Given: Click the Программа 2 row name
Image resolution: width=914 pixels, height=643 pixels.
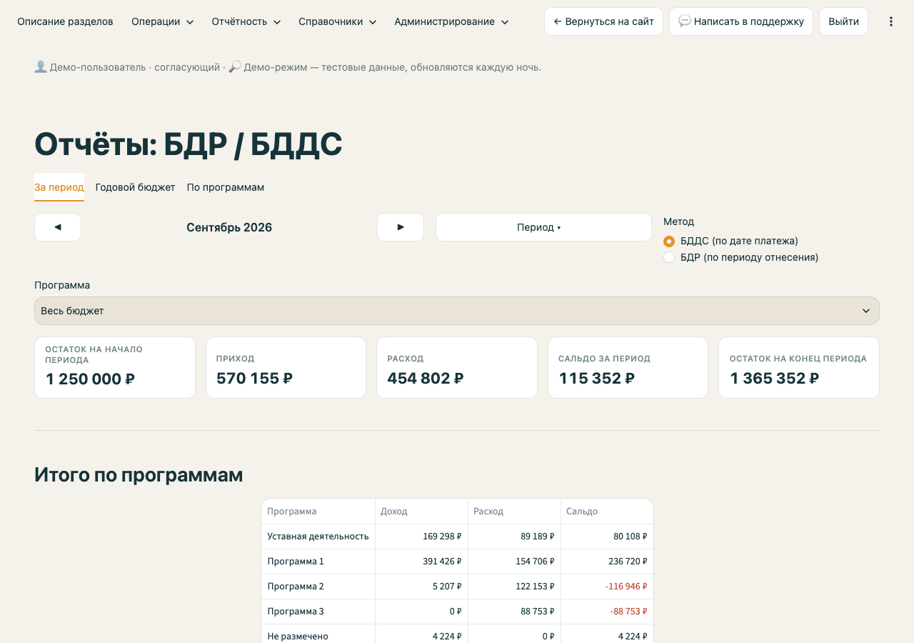Looking at the screenshot, I should click(296, 586).
